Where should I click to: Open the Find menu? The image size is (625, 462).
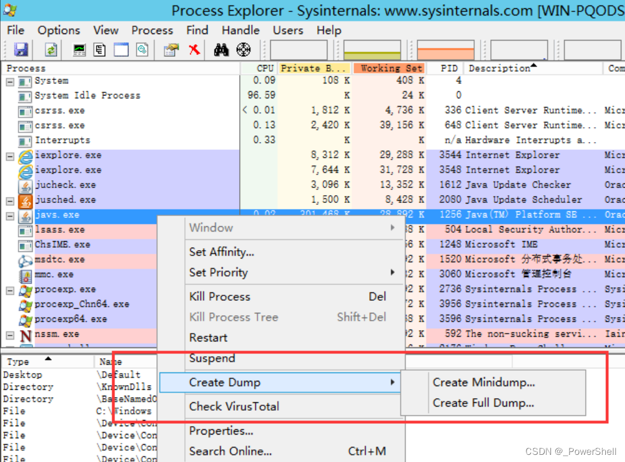(x=197, y=30)
